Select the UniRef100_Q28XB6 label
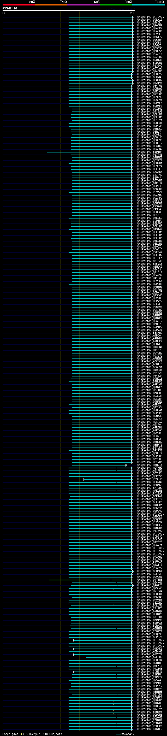The height and width of the screenshot is (736, 167). (x=150, y=700)
